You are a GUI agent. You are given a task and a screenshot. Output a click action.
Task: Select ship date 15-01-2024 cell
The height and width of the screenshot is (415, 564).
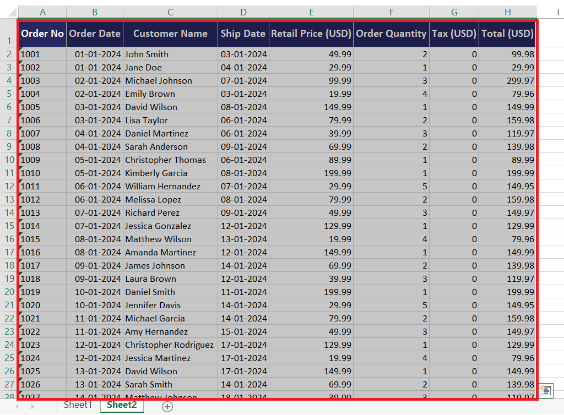(x=243, y=332)
